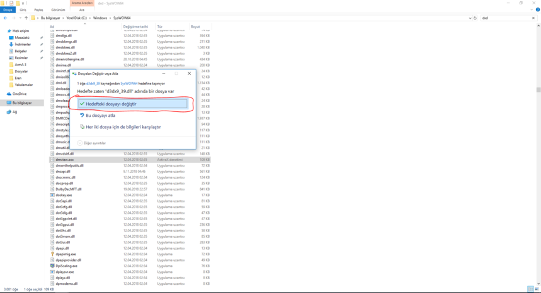Close the Dosyaları Değiştir veya Atla dialog
The height and width of the screenshot is (293, 541).
click(x=189, y=74)
